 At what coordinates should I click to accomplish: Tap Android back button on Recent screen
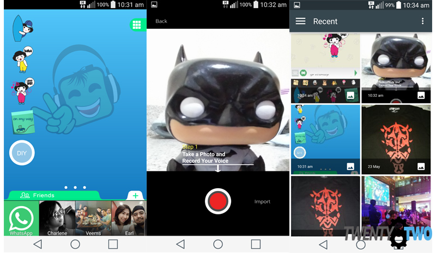pos(323,244)
